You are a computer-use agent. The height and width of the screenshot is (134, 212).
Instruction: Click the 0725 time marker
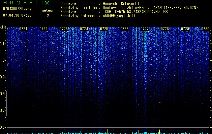[x=104, y=29]
